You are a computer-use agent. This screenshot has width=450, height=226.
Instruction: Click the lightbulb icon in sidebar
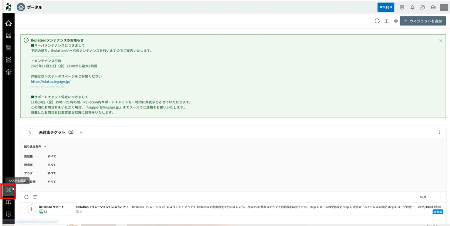click(9, 72)
